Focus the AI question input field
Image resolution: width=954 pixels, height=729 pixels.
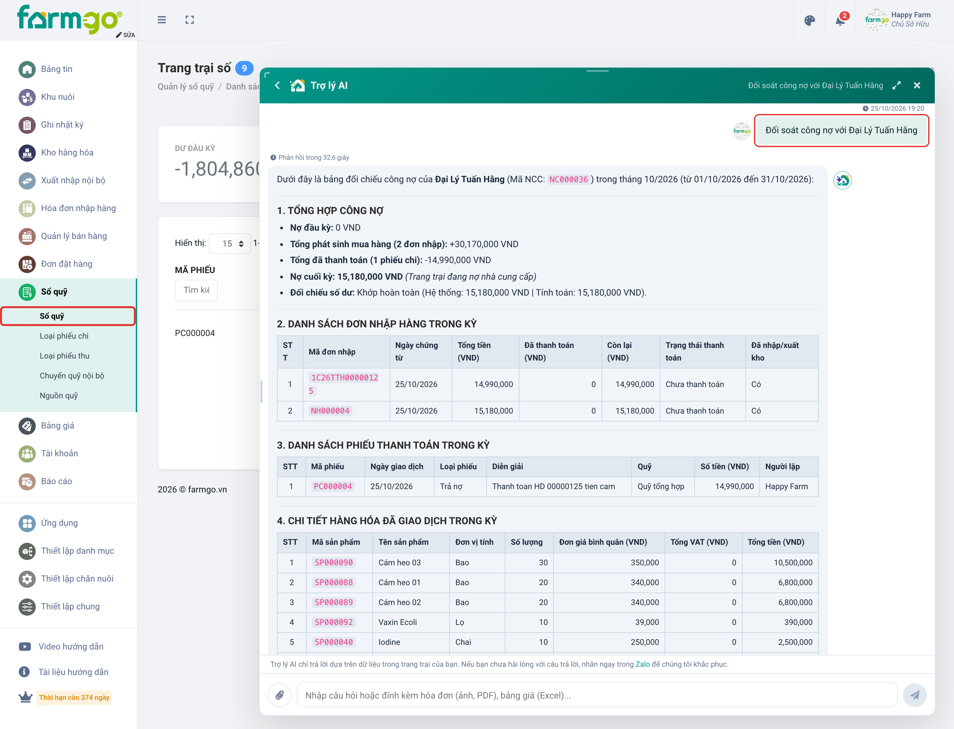(x=597, y=695)
